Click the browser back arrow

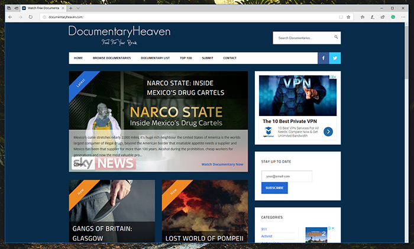pos(10,17)
